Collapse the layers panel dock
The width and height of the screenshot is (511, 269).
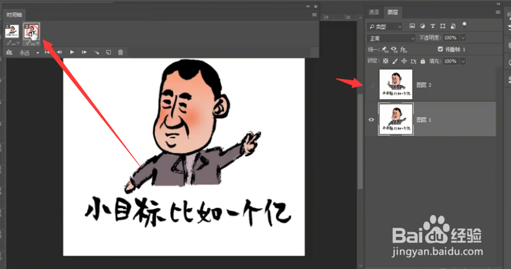(499, 3)
